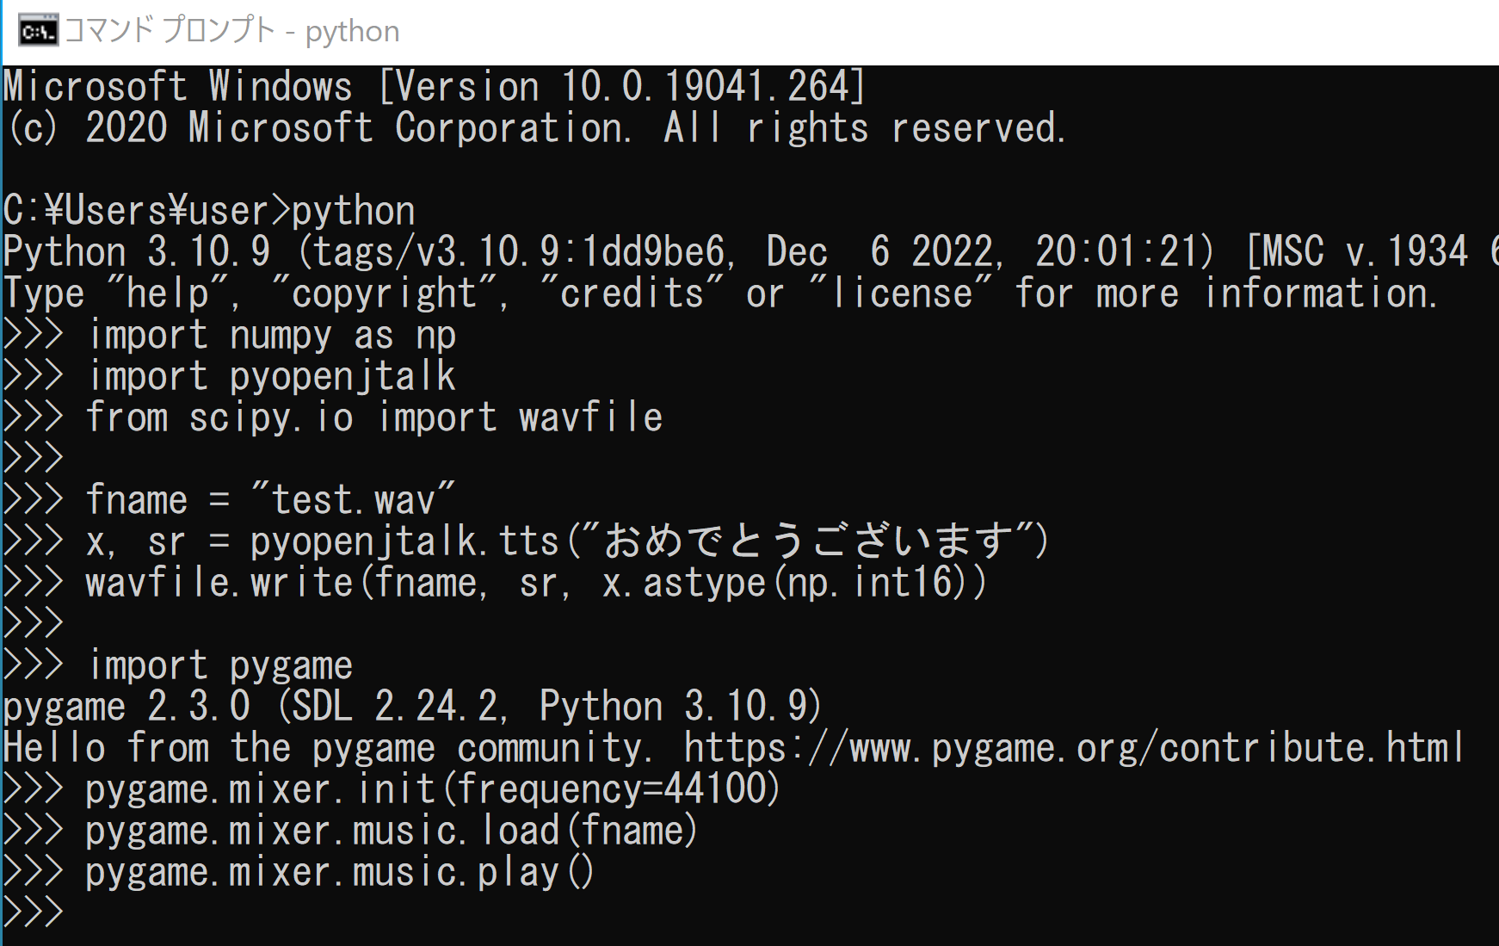Click the pygame.mixer.init(frequency=44100) line
This screenshot has width=1499, height=946.
[392, 789]
